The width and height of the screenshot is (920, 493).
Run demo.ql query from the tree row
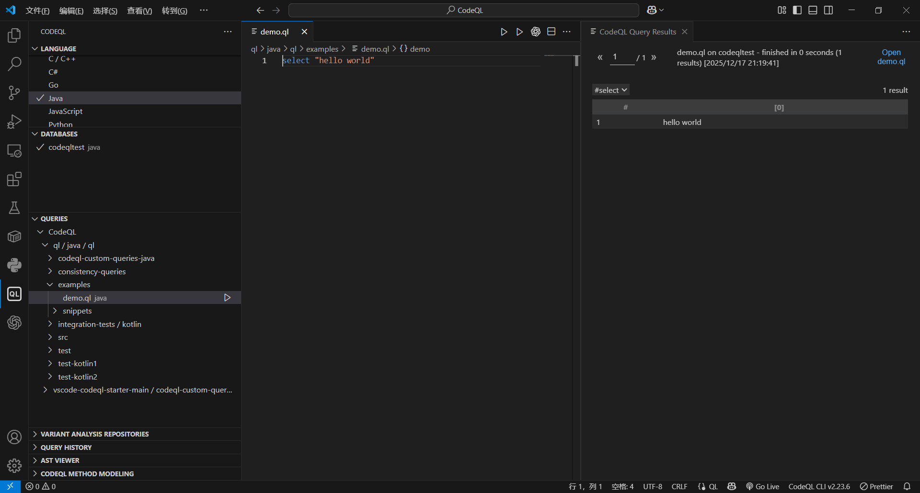[227, 298]
